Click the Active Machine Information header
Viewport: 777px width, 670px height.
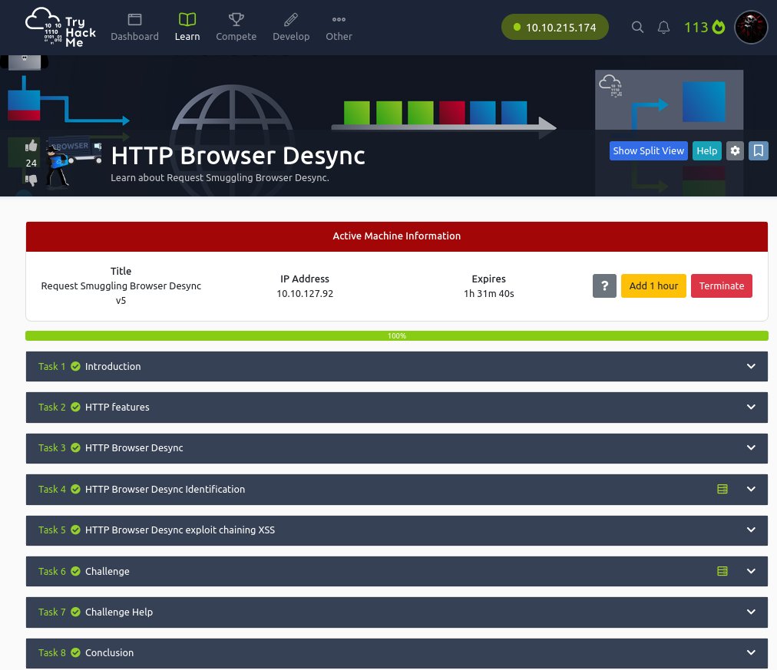pos(396,236)
